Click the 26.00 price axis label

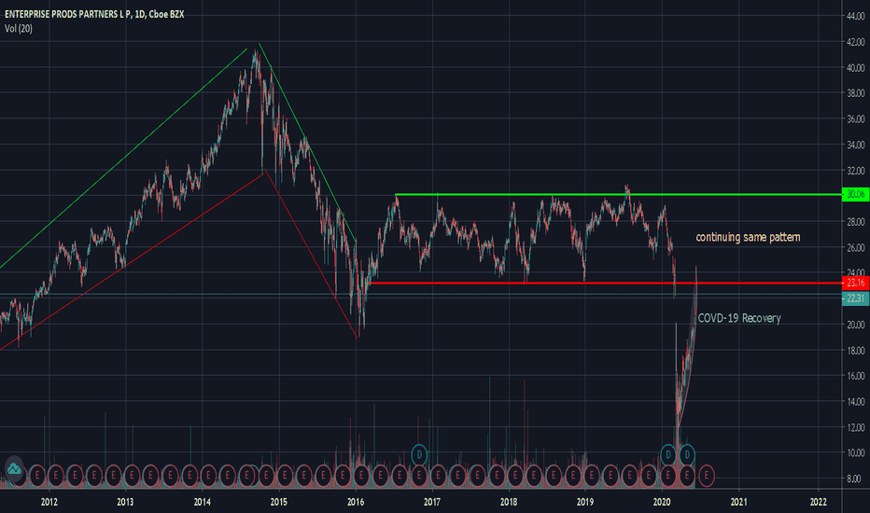click(x=856, y=247)
